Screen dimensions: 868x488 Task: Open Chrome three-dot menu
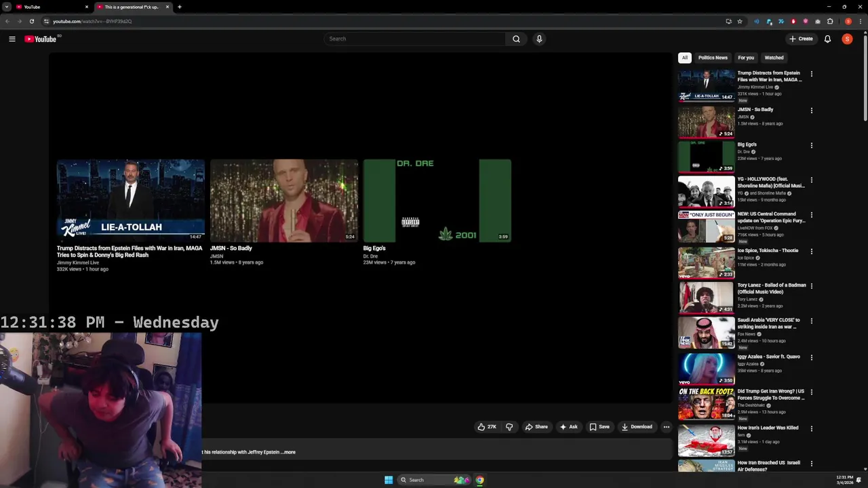[x=861, y=21]
